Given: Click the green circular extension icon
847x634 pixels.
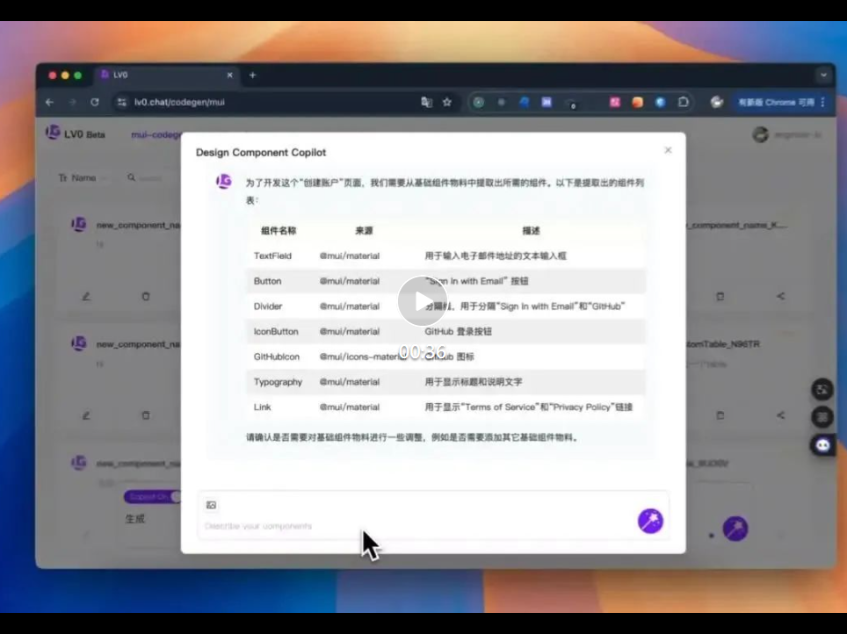Looking at the screenshot, I should (479, 102).
